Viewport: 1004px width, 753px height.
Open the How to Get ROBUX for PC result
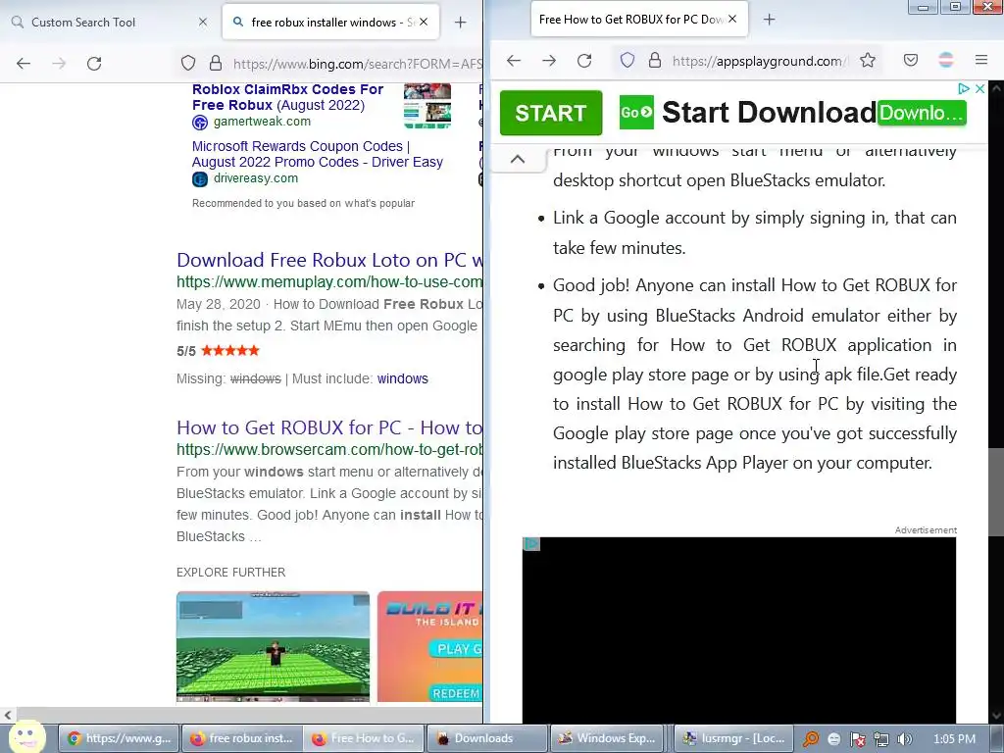coord(329,427)
